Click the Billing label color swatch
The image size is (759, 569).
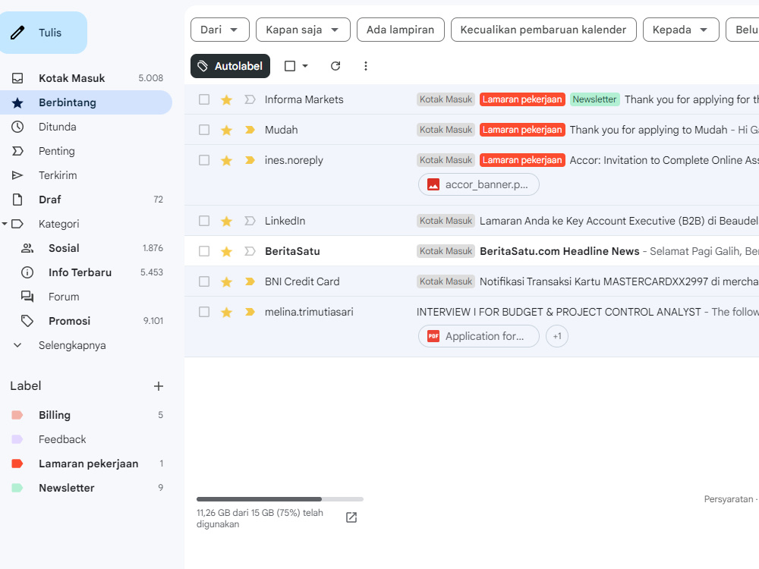[x=17, y=415]
